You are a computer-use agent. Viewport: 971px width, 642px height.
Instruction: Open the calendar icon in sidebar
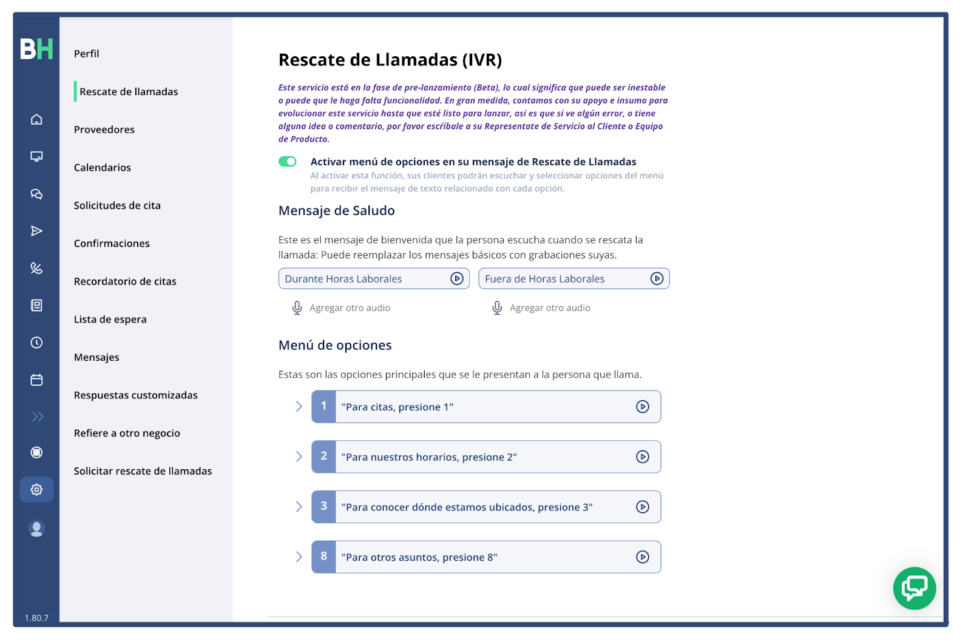36,380
